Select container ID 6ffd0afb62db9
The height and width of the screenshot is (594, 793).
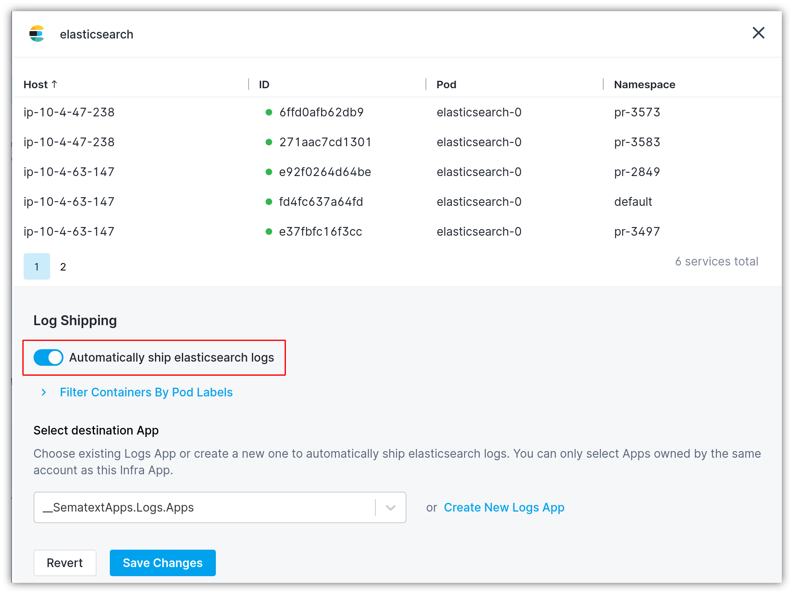322,112
